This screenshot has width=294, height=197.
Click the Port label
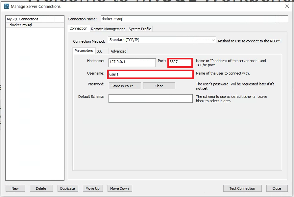click(x=162, y=61)
